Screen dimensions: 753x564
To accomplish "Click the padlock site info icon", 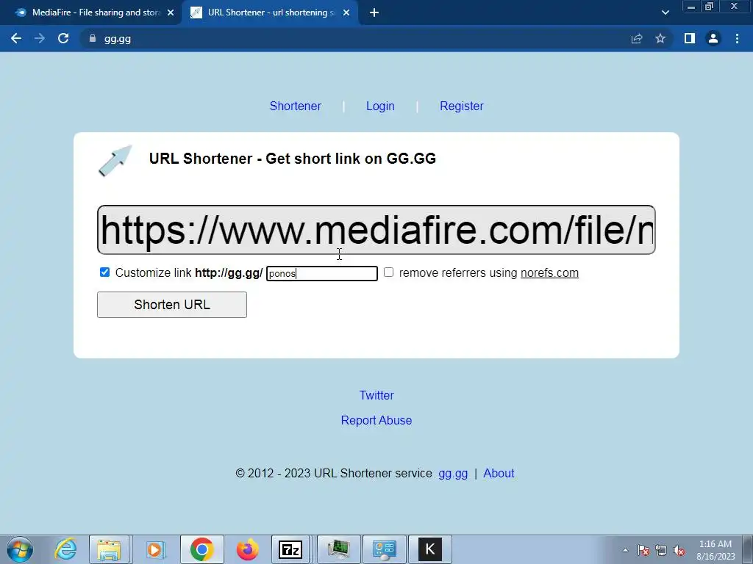I will (93, 38).
